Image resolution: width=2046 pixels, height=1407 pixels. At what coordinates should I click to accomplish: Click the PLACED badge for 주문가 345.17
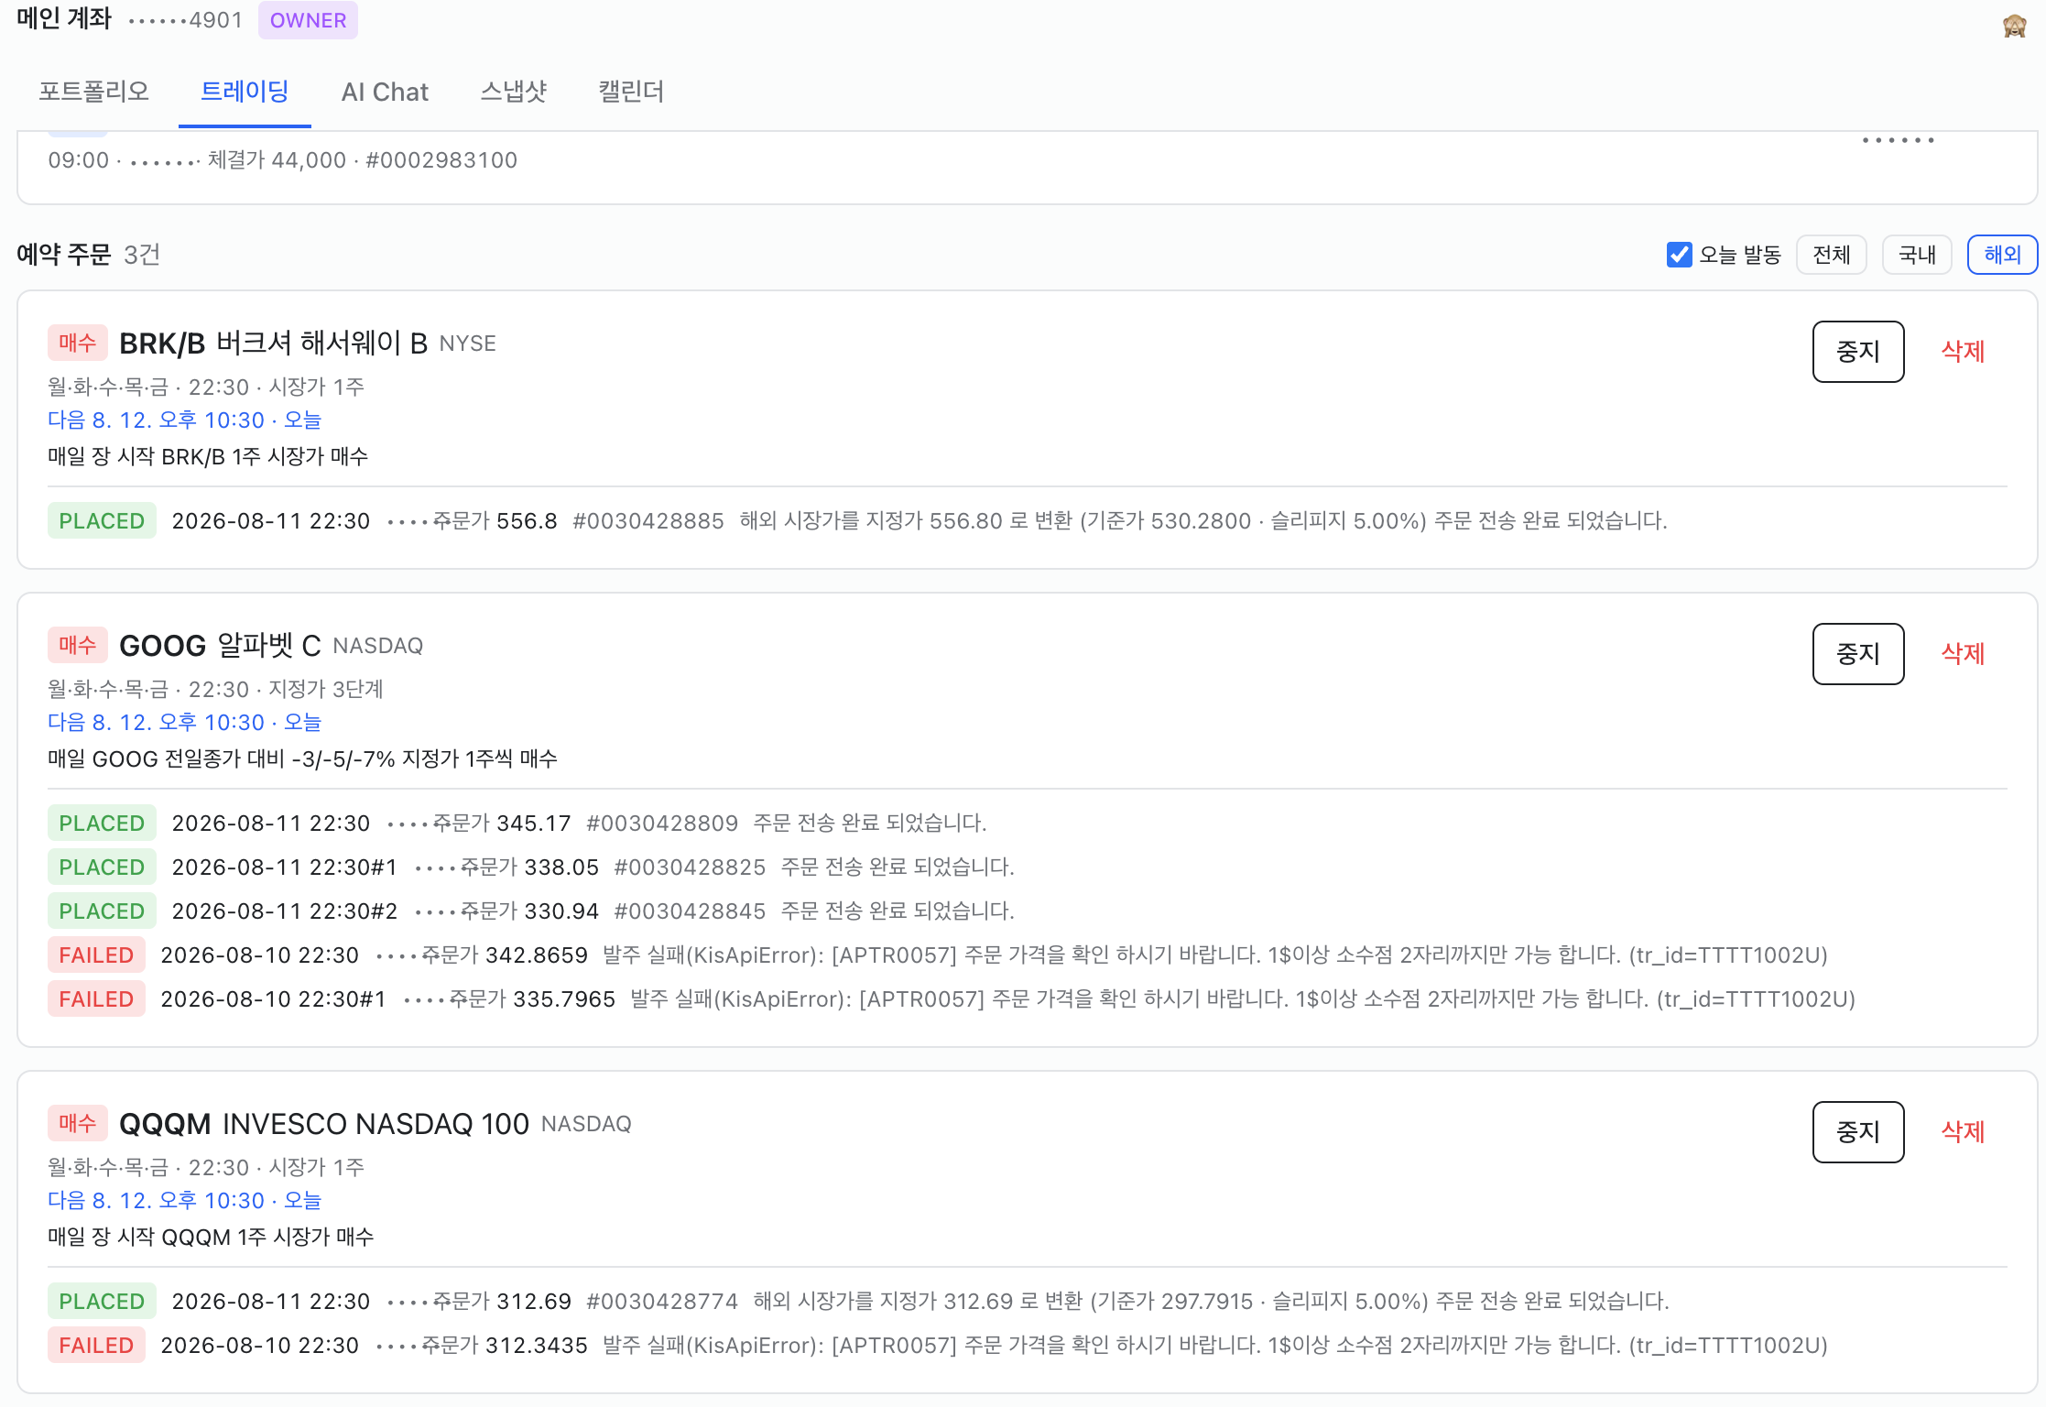pos(102,823)
